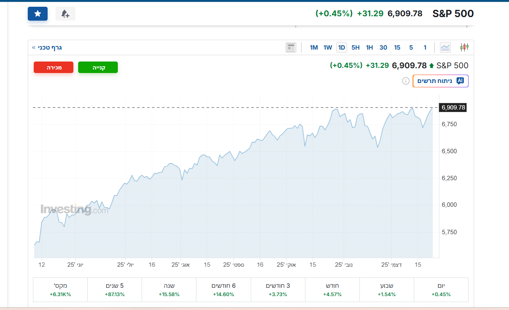Click the 6,909.78 price label on axis
The image size is (509, 310).
pos(453,108)
